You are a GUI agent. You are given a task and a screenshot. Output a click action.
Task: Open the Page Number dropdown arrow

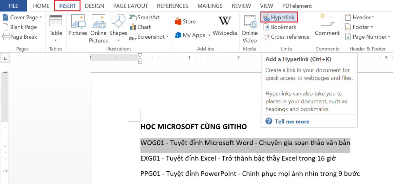(x=389, y=37)
